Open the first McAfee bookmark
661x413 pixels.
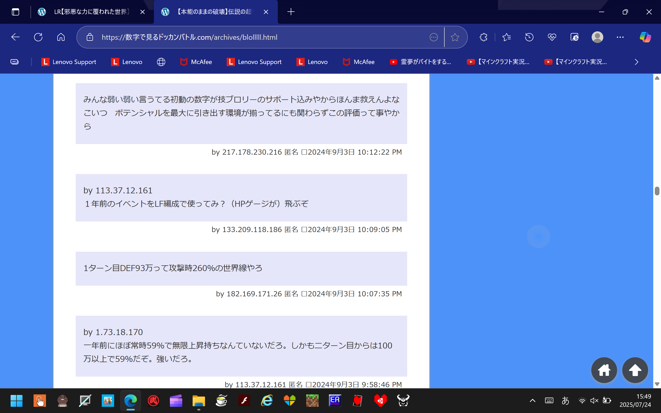point(196,62)
